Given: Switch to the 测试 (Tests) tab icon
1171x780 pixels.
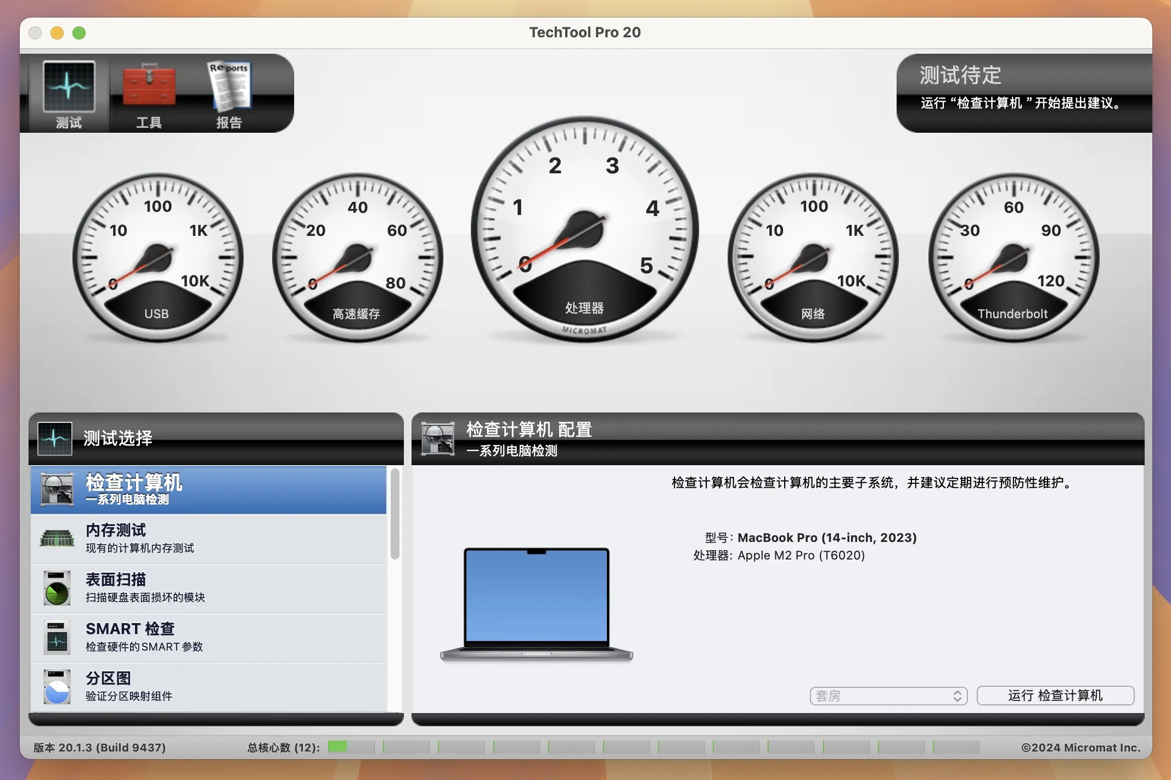Looking at the screenshot, I should 69,87.
